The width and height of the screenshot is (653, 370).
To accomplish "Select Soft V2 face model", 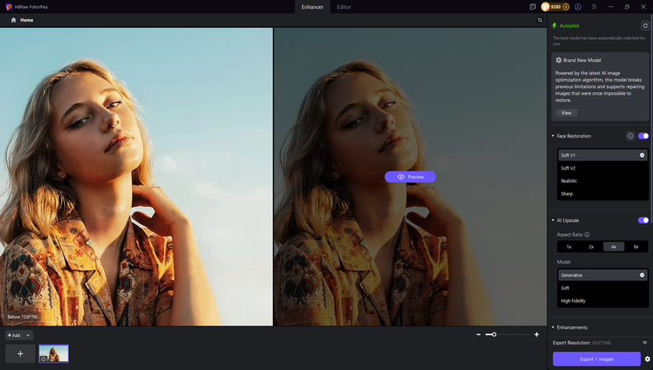I will coord(602,168).
